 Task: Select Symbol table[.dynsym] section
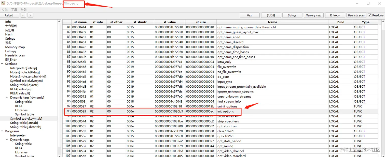tap(26, 81)
